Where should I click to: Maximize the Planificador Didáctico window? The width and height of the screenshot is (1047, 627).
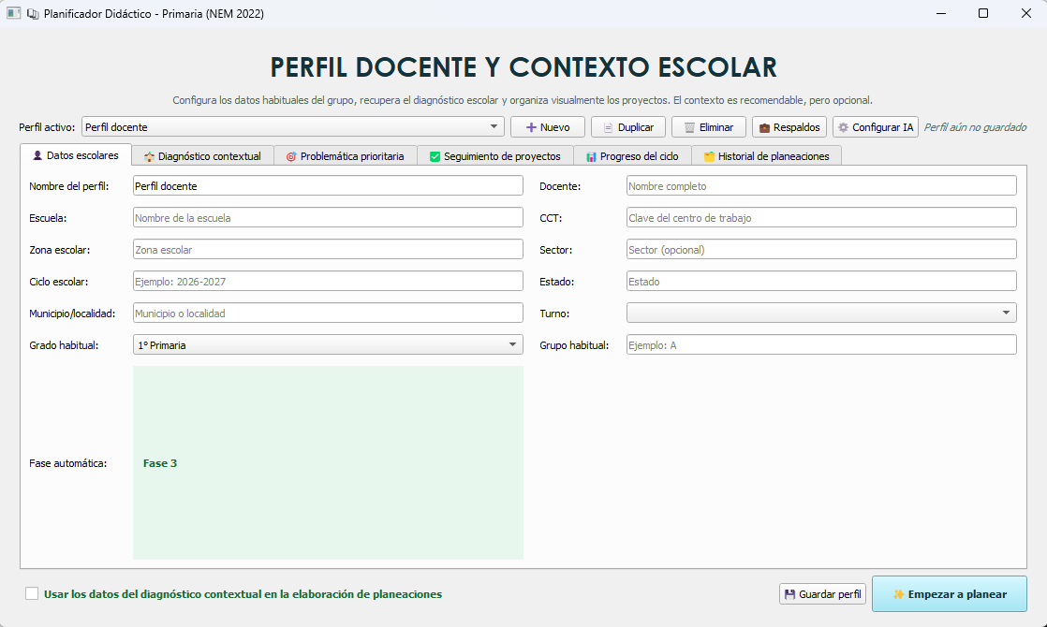pyautogui.click(x=983, y=13)
